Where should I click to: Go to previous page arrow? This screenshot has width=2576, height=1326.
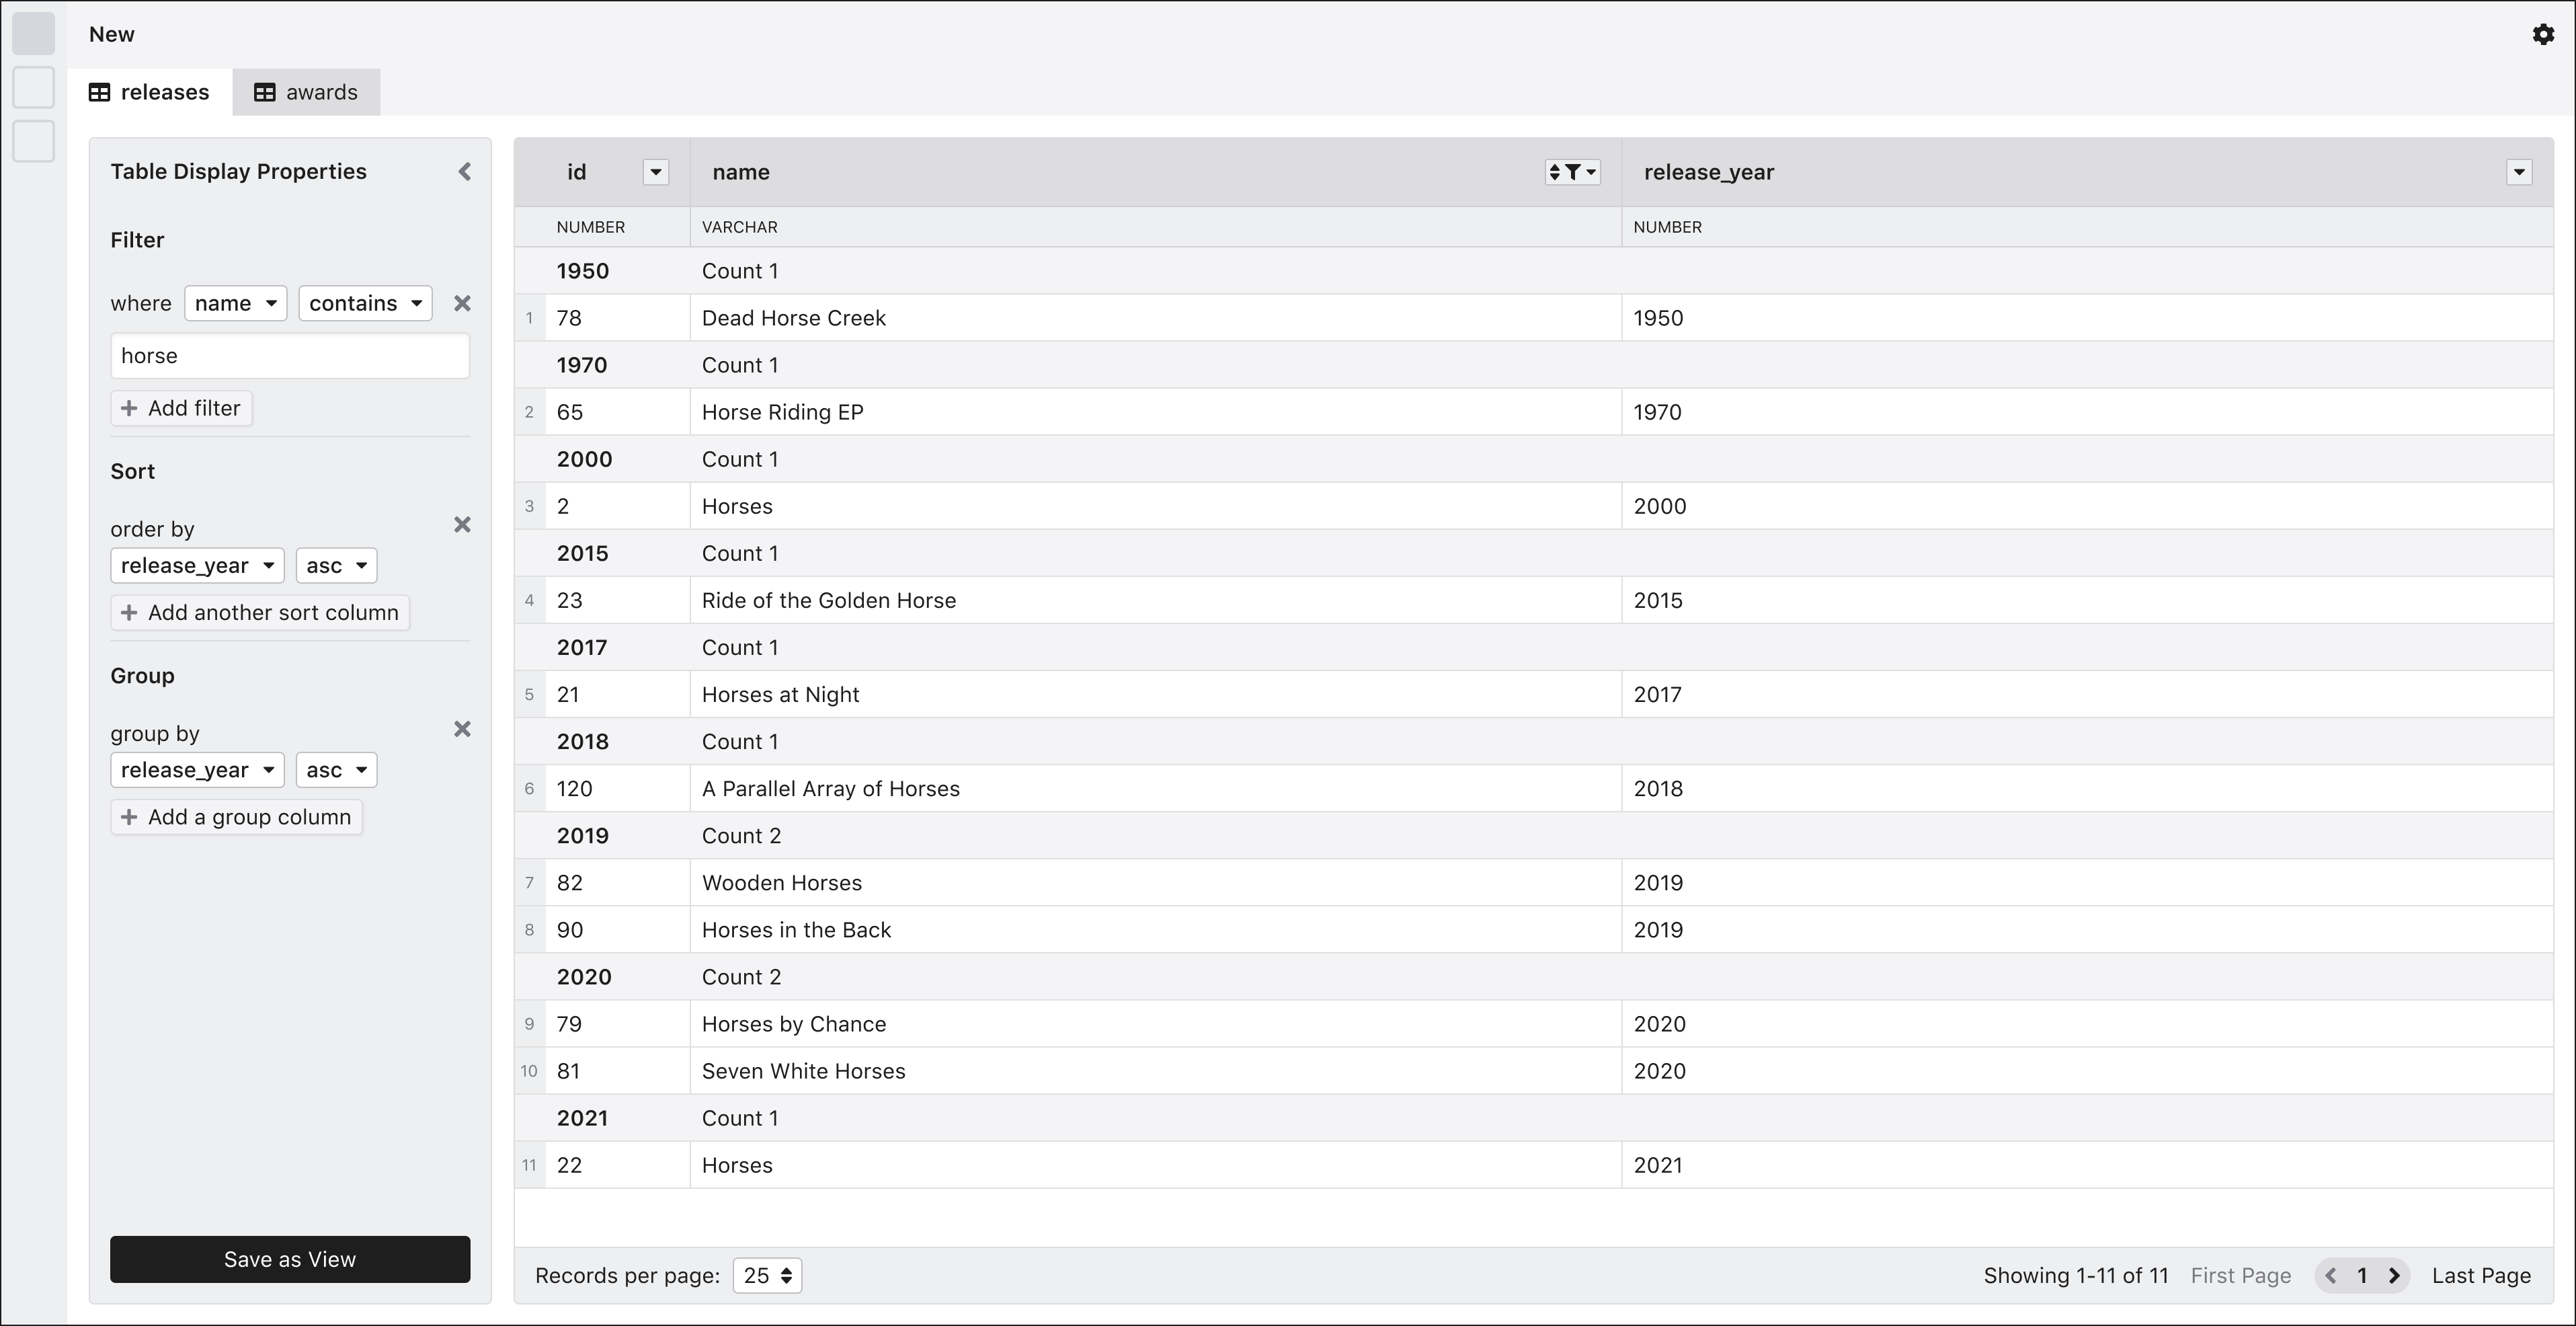point(2331,1275)
